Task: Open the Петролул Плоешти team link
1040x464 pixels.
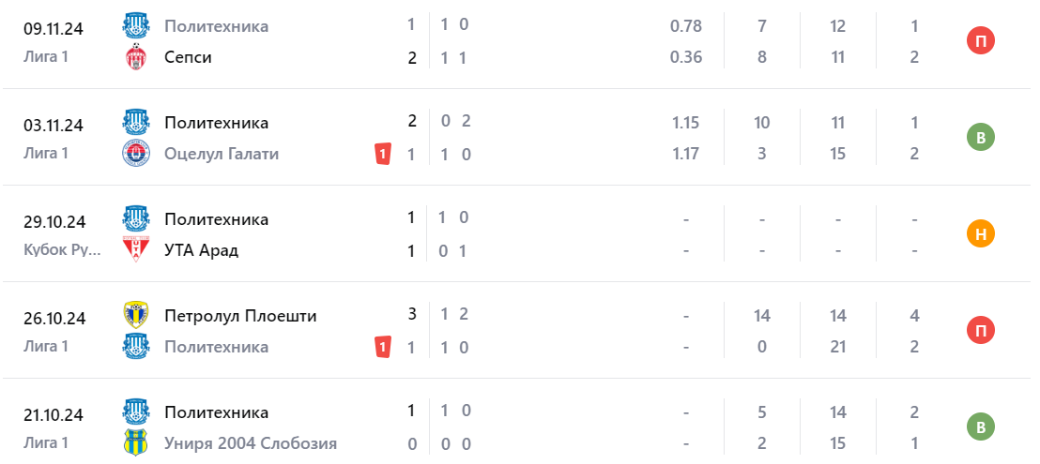Action: click(x=240, y=316)
